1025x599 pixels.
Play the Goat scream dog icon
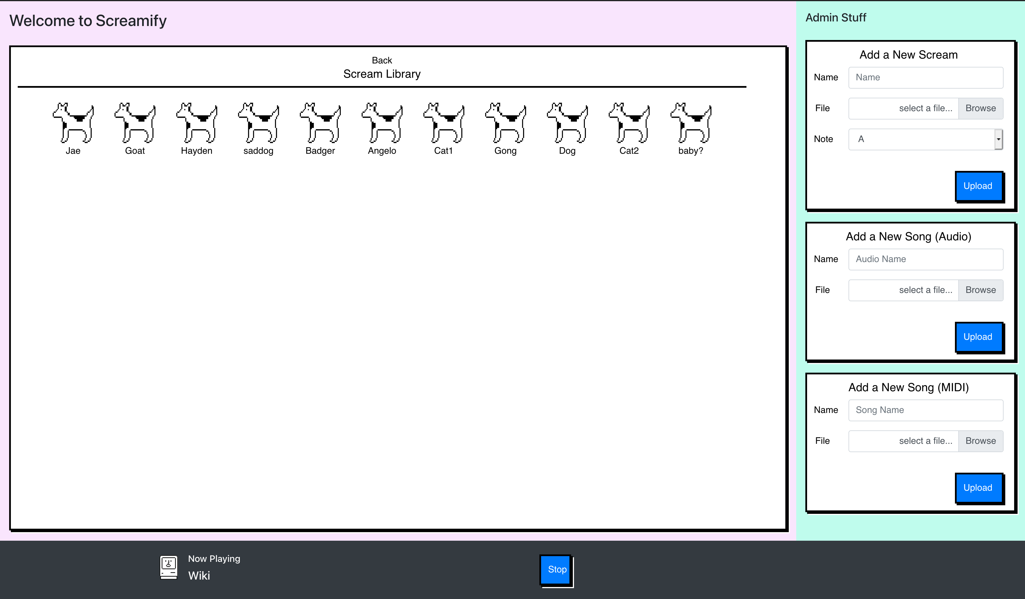pos(135,123)
